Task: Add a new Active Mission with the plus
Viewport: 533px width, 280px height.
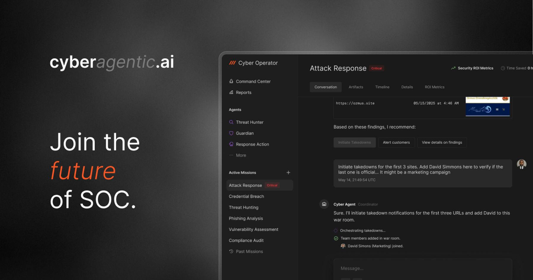Action: 288,172
